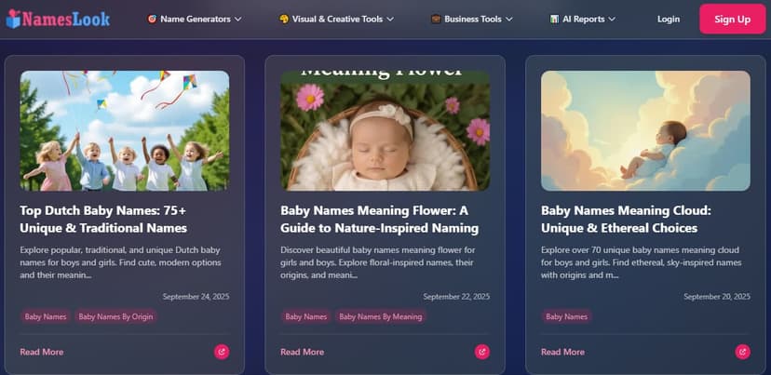Click the Visual & Creative Tools palette icon
The width and height of the screenshot is (771, 375).
pos(283,19)
